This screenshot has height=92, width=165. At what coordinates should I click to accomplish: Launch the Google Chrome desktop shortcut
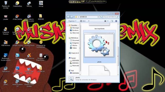click(18, 43)
